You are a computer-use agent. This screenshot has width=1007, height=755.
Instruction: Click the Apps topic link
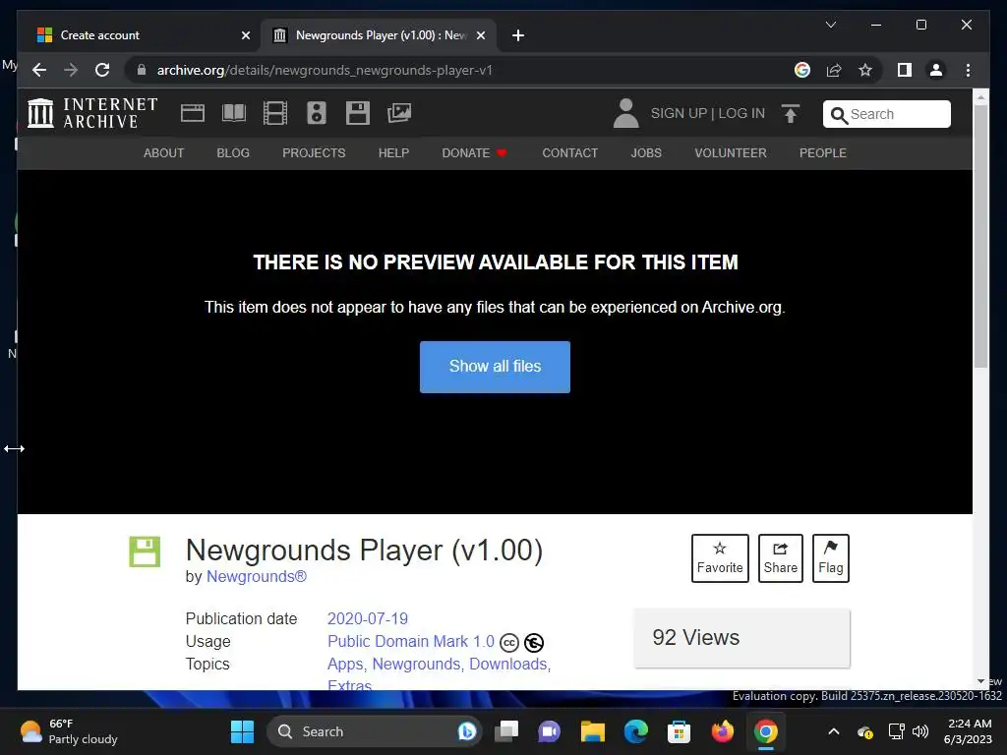click(x=345, y=664)
